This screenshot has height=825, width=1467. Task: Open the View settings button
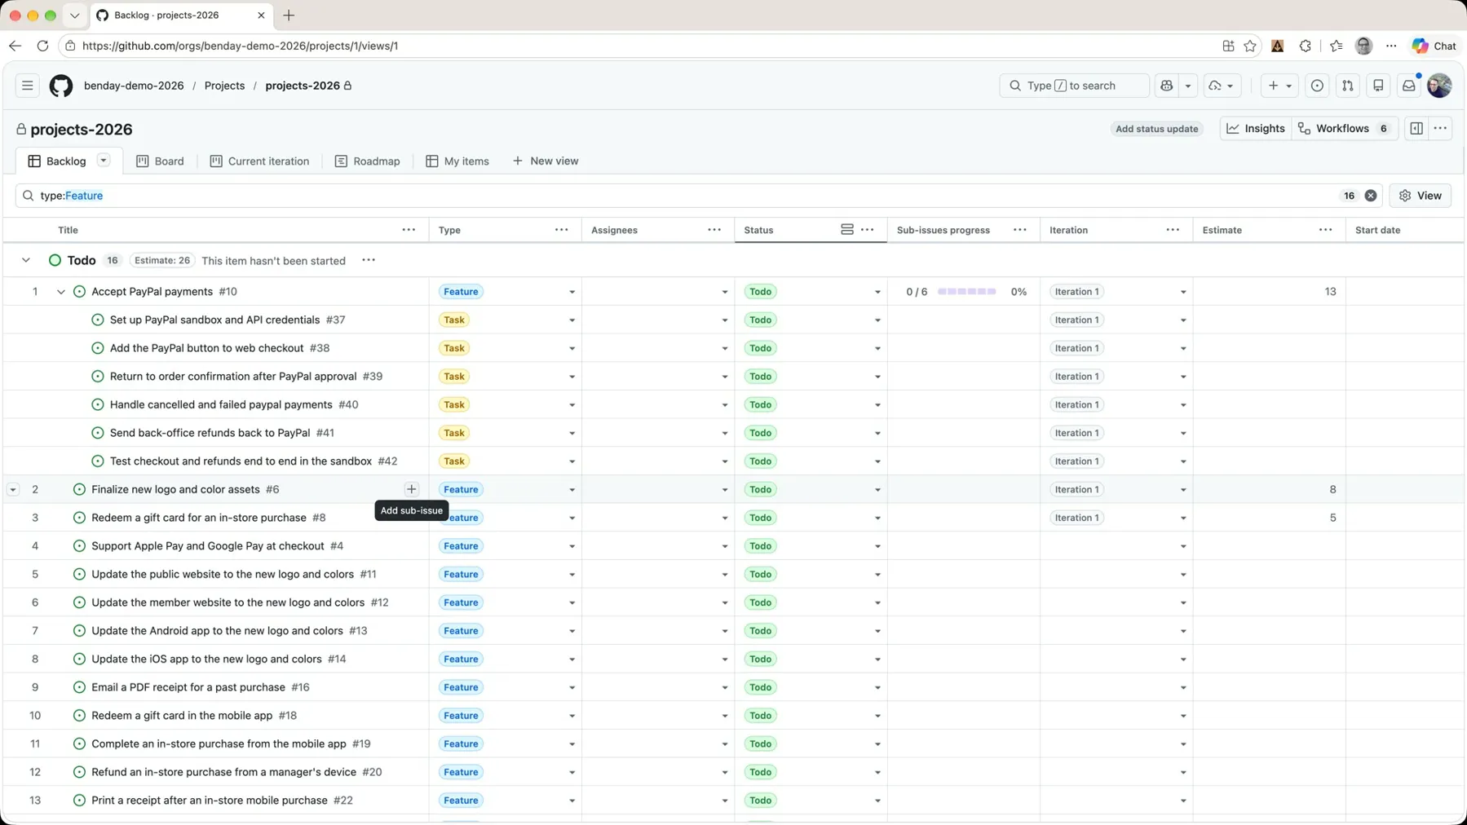(x=1421, y=196)
